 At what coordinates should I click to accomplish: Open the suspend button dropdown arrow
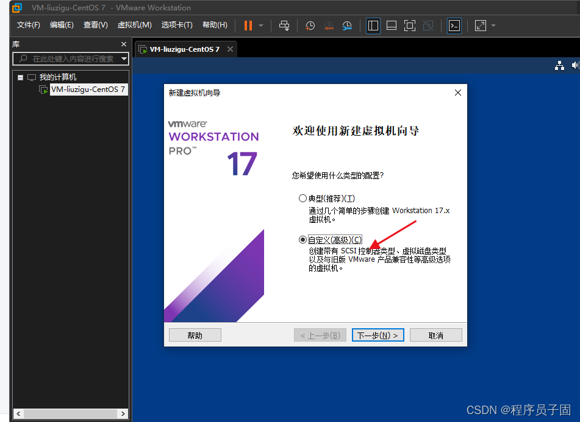(261, 26)
